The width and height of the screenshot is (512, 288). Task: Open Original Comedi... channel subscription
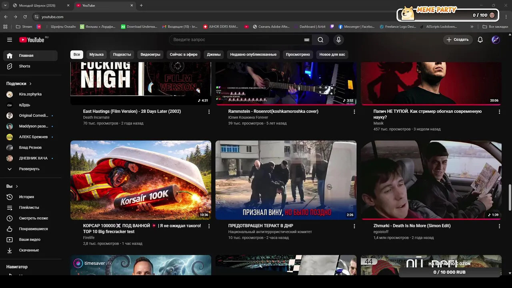tap(30, 116)
